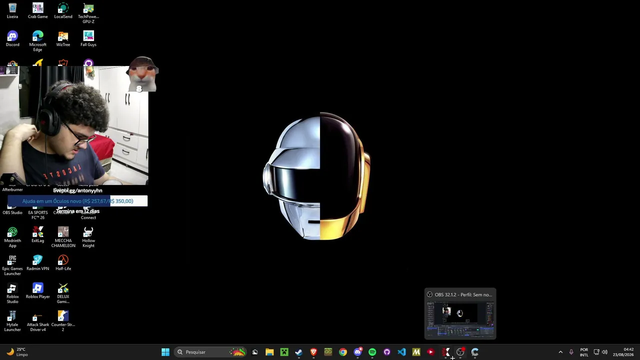This screenshot has width=640, height=360.
Task: Click the microphone icon in system tray
Action: coord(571,352)
